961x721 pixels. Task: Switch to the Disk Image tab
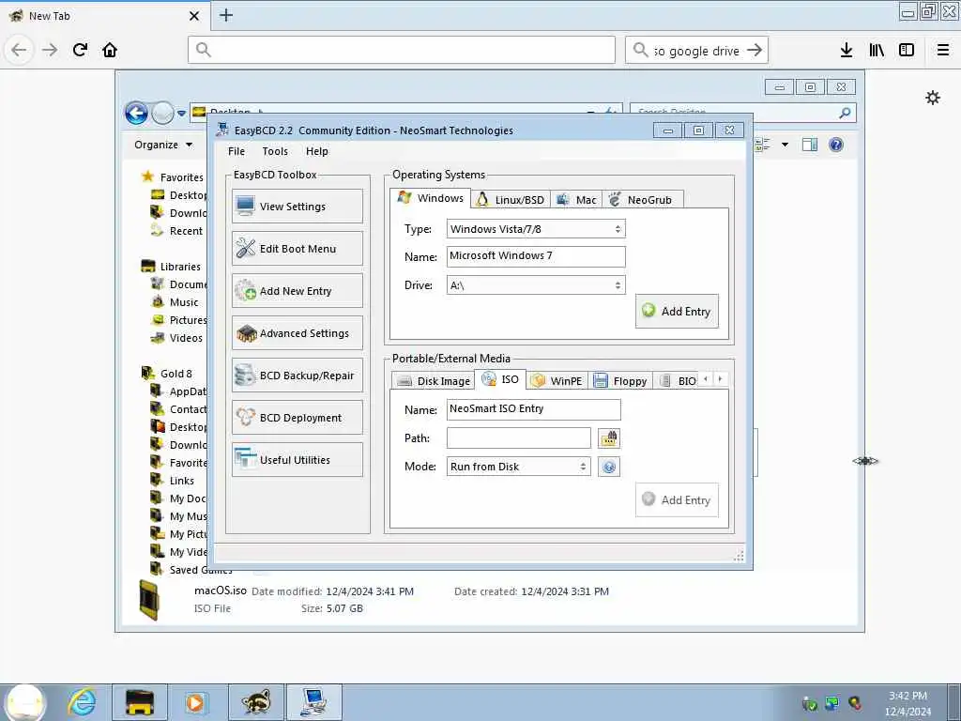(x=434, y=381)
